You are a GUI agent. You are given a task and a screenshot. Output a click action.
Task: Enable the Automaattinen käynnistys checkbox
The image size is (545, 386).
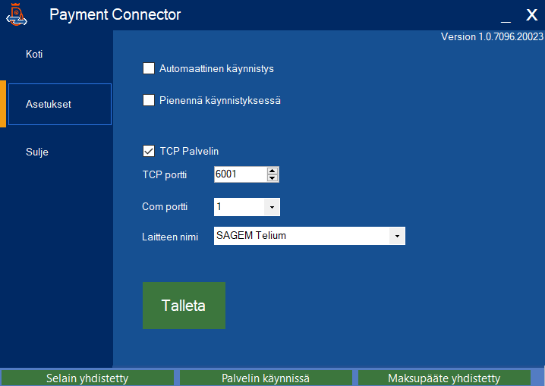(x=149, y=69)
